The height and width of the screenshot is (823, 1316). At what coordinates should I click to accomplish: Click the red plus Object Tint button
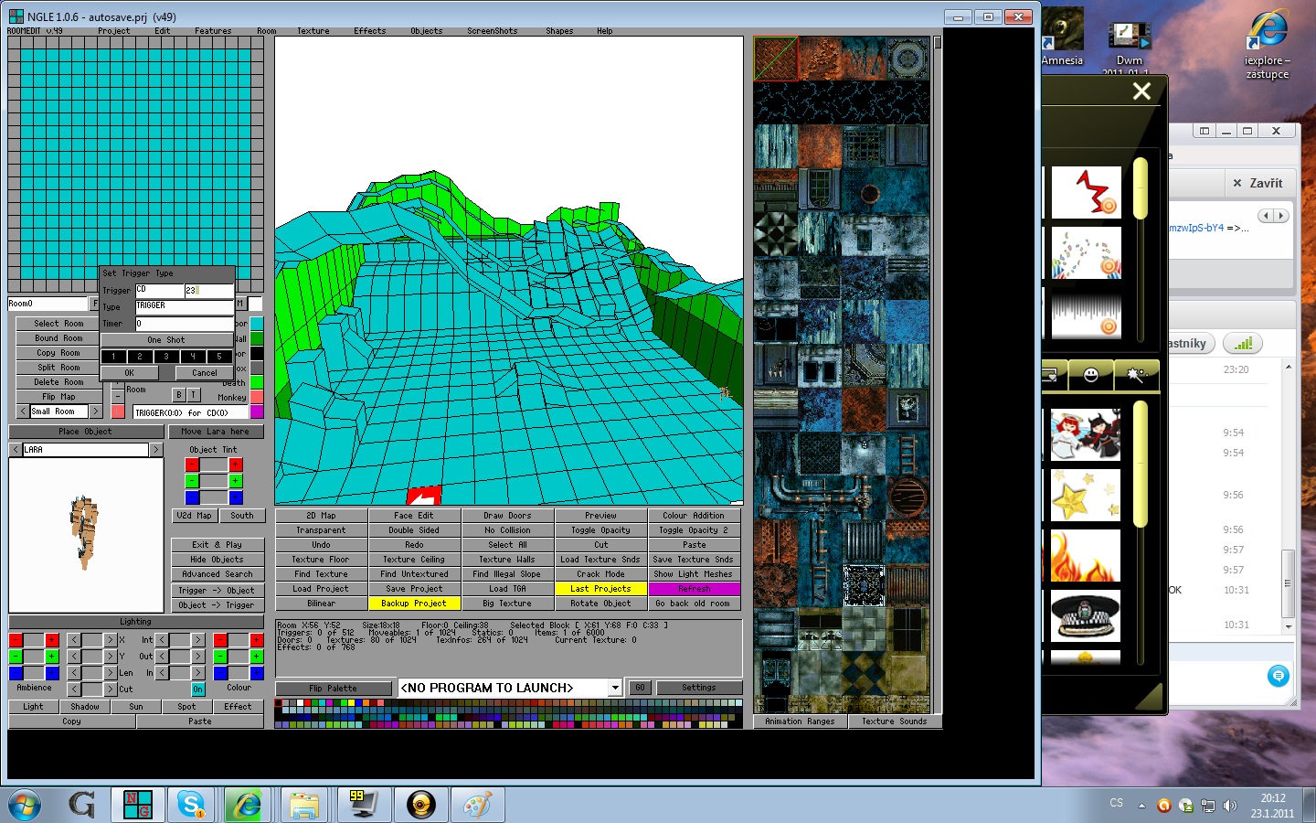point(236,465)
